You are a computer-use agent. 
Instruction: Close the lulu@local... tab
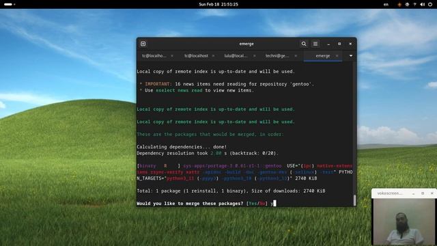click(255, 56)
